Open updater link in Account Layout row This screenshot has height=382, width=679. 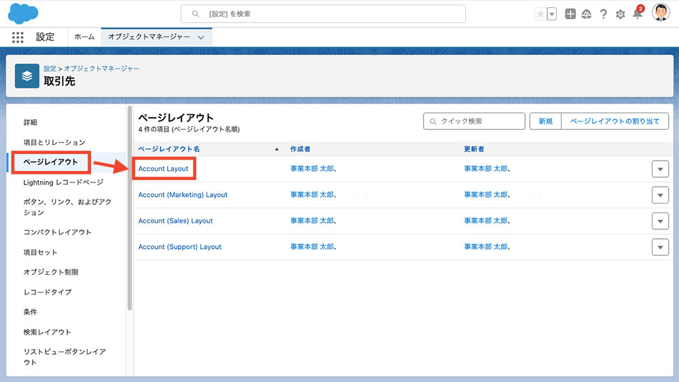[487, 169]
